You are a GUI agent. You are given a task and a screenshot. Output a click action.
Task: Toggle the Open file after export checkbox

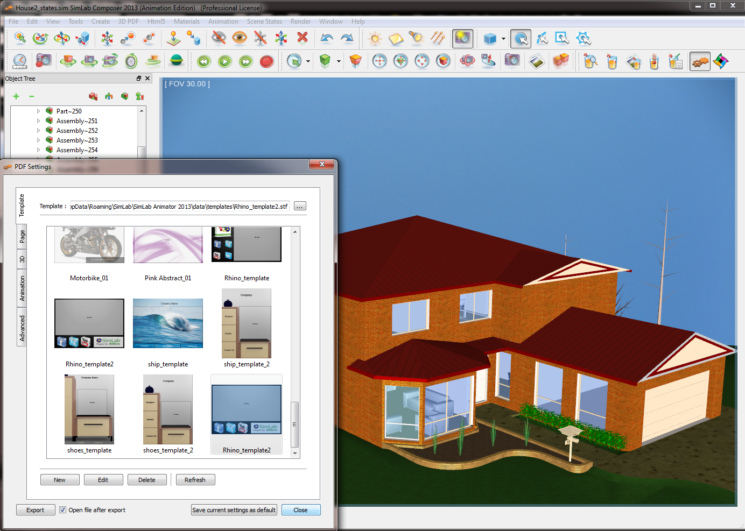(x=63, y=510)
